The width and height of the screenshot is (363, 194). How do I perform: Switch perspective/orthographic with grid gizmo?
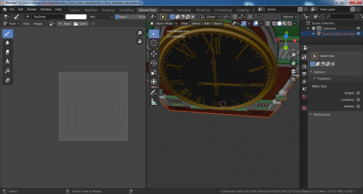pyautogui.click(x=294, y=79)
